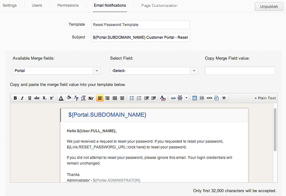This screenshot has height=196, width=286.
Task: Click the Copy Merge Field value box
Action: pyautogui.click(x=240, y=71)
